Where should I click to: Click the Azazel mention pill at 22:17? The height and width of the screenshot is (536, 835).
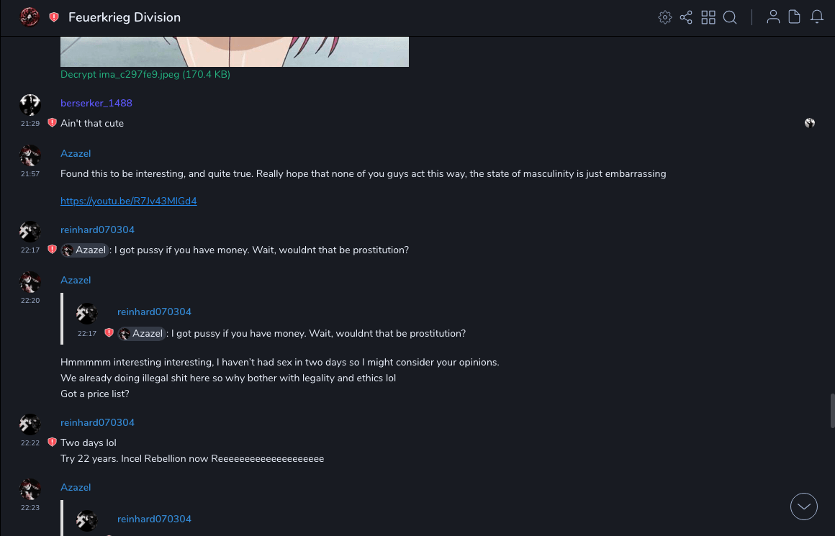pyautogui.click(x=85, y=250)
